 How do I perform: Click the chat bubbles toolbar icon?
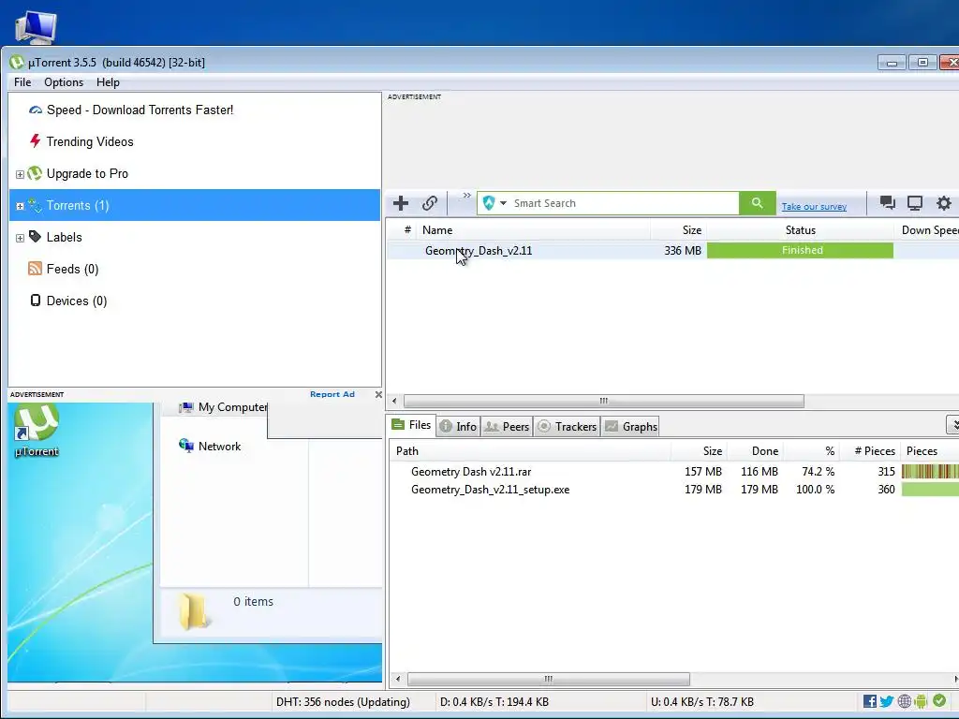pyautogui.click(x=887, y=203)
